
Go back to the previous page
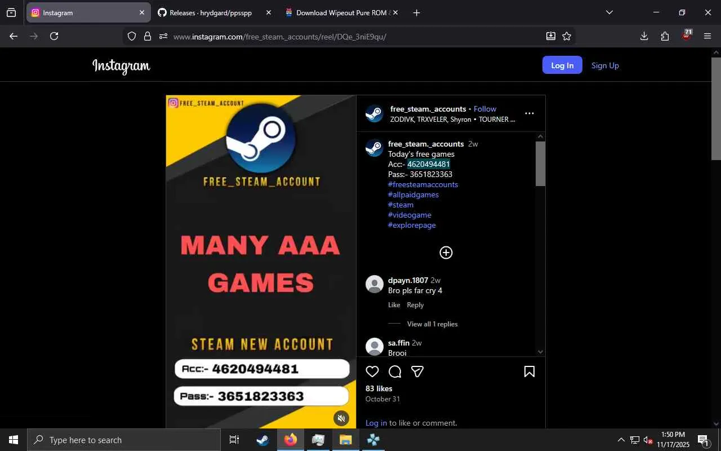(14, 36)
